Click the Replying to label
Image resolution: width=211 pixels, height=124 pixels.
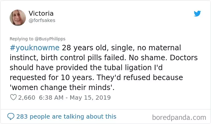tap(21, 39)
